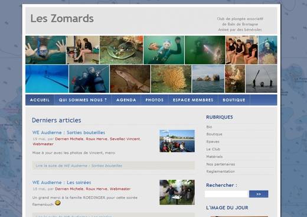This screenshot has width=307, height=217.
Task: Open the Boutique rubrique in the sidebar
Action: 214,134
